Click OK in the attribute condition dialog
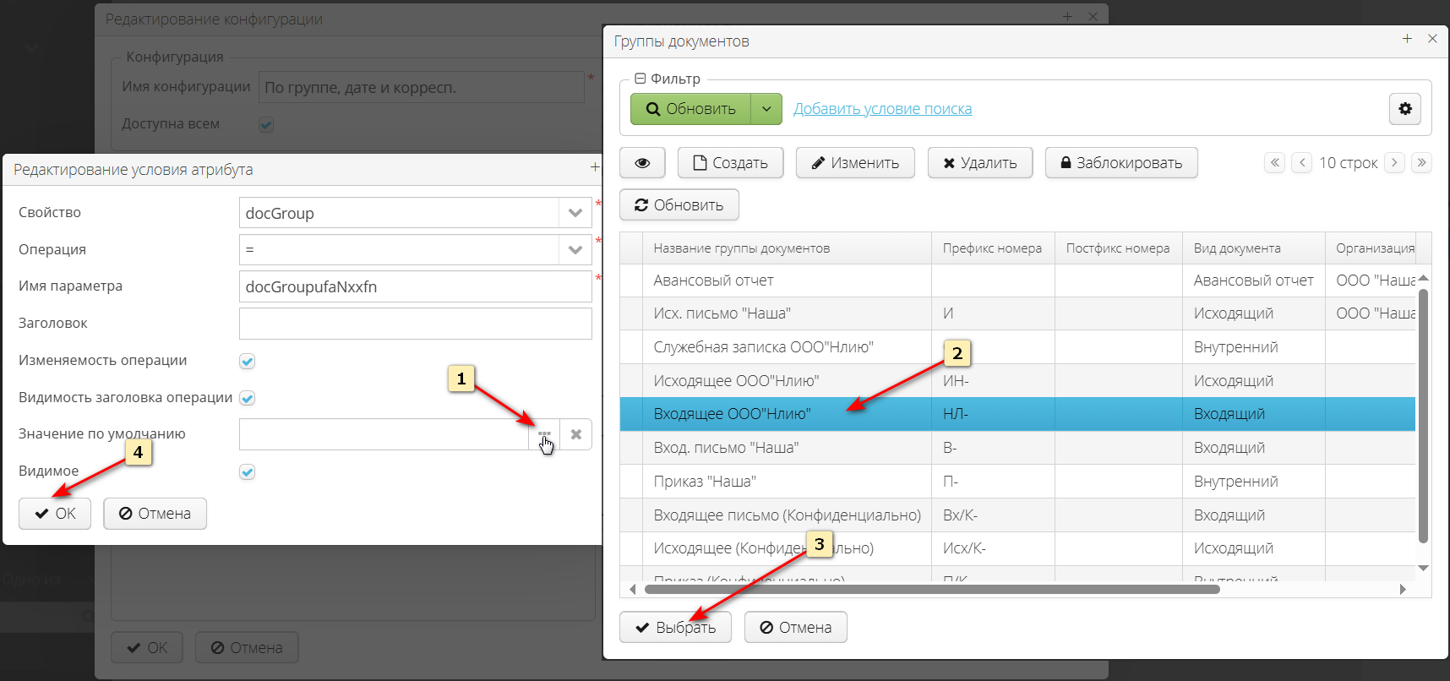1450x681 pixels. coord(55,514)
